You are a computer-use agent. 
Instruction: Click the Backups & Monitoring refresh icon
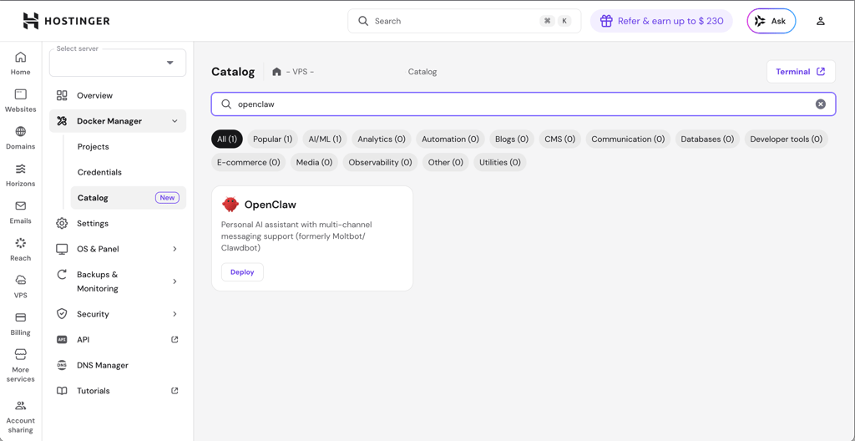click(62, 275)
